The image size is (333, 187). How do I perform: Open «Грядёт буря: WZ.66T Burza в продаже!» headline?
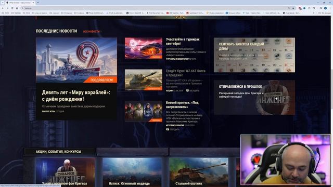[x=186, y=73]
